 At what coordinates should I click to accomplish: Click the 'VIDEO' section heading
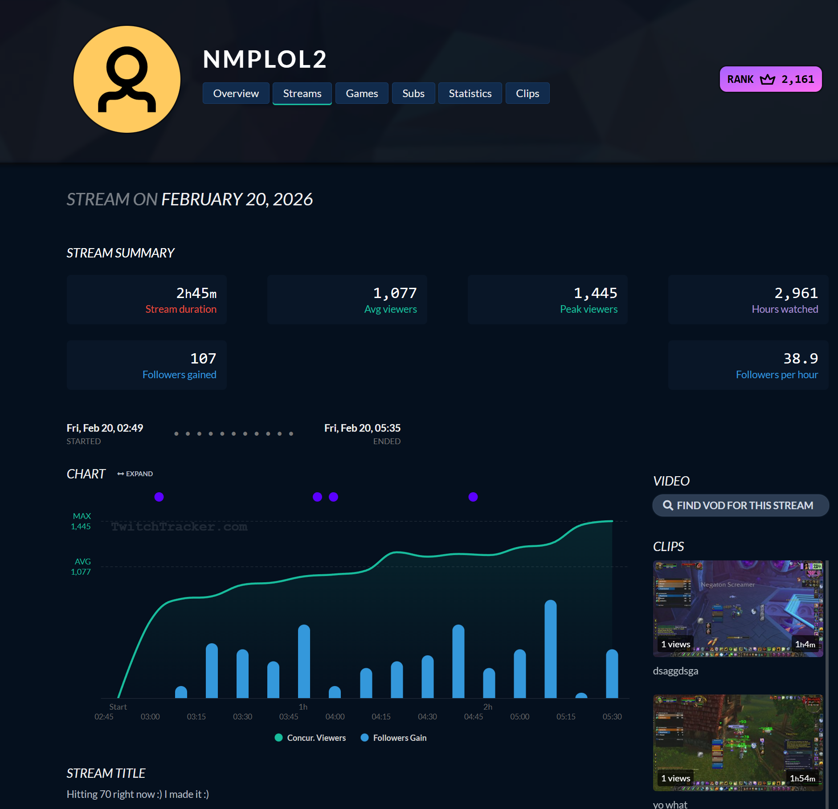[671, 481]
